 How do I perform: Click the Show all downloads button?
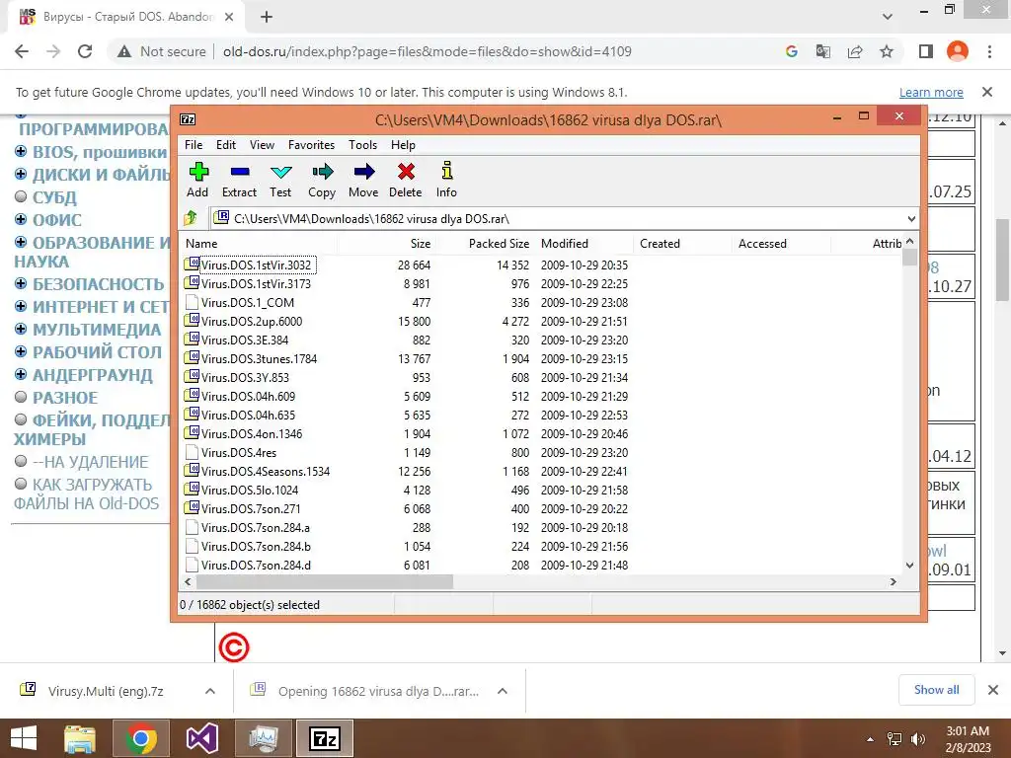click(x=936, y=690)
